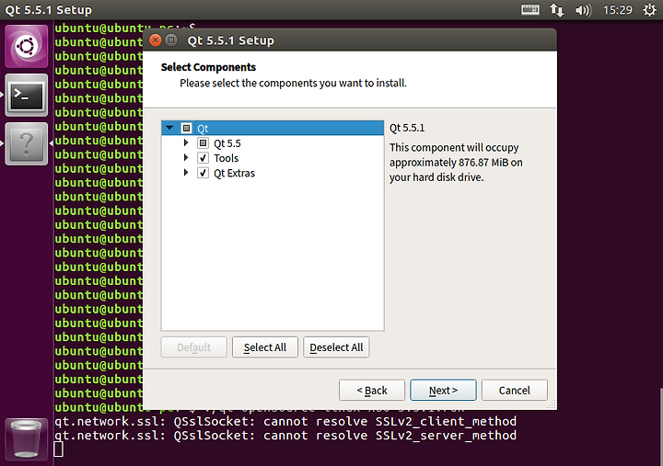Expand the Qt 5.5 tree node

pyautogui.click(x=186, y=142)
